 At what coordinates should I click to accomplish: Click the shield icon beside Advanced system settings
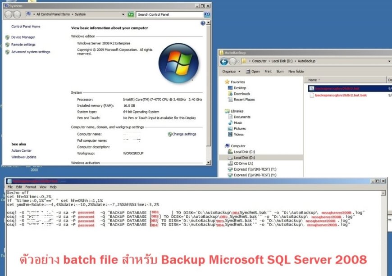pos(7,52)
